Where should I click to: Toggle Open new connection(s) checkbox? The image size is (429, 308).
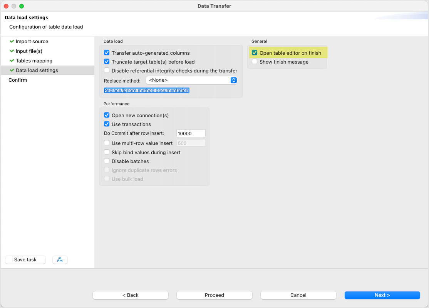pos(107,115)
